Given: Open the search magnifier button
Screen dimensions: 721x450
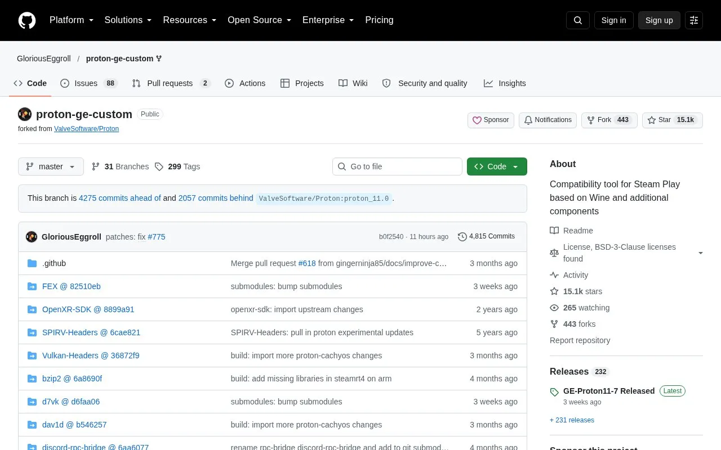Looking at the screenshot, I should point(578,20).
